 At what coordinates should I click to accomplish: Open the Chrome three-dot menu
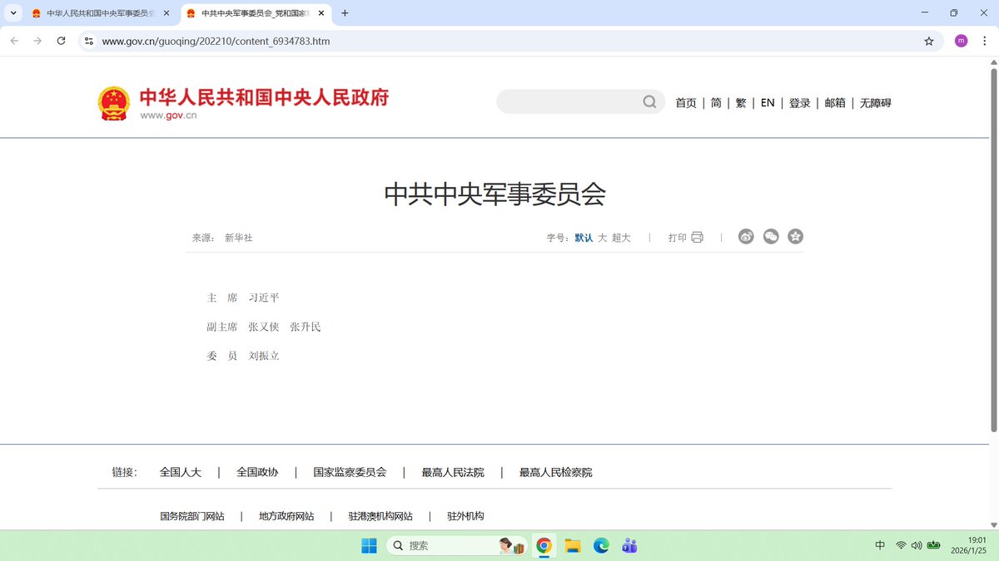984,41
